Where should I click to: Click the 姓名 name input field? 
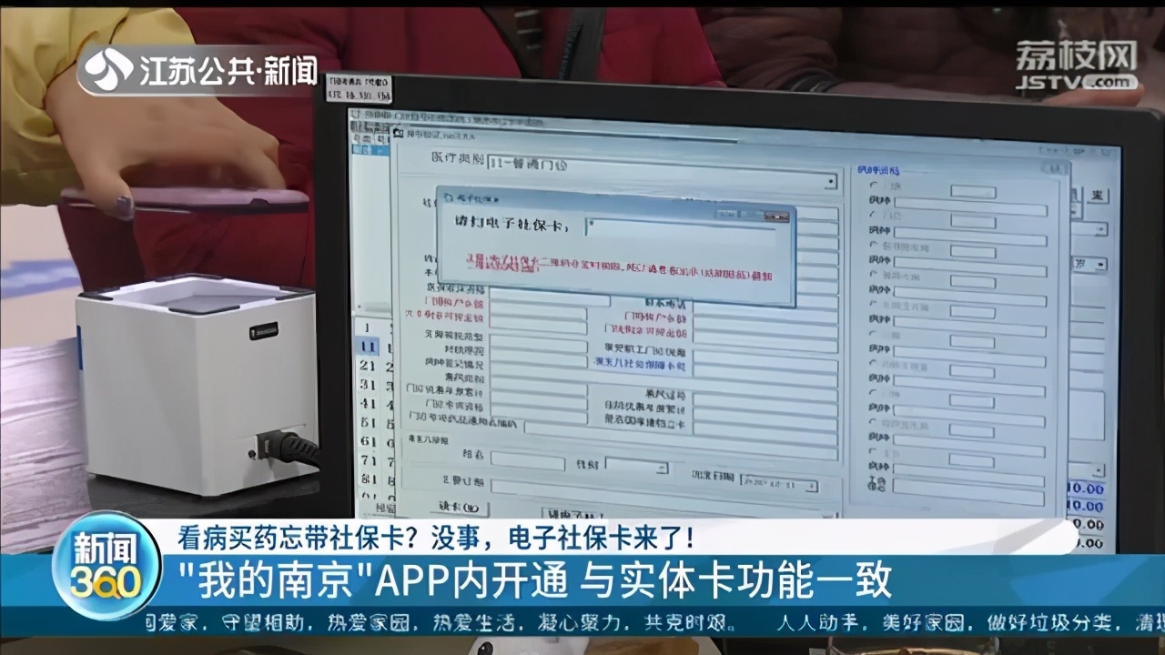pos(527,462)
